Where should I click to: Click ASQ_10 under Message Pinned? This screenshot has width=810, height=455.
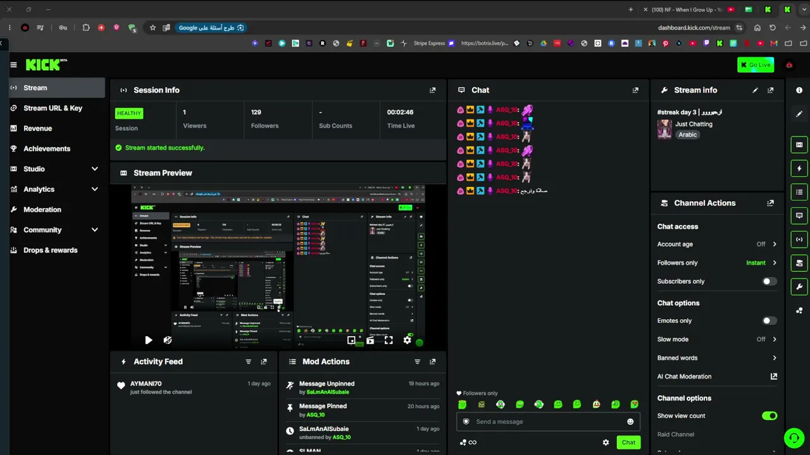316,415
